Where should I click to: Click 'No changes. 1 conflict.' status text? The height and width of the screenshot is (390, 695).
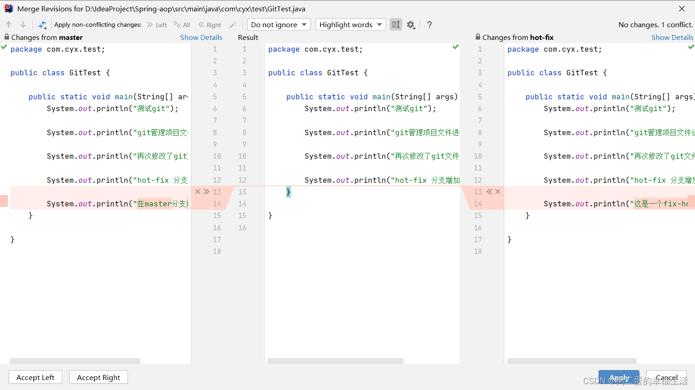(x=656, y=24)
